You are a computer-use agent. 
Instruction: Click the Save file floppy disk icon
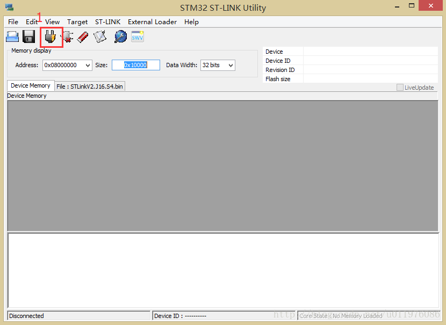[28, 37]
